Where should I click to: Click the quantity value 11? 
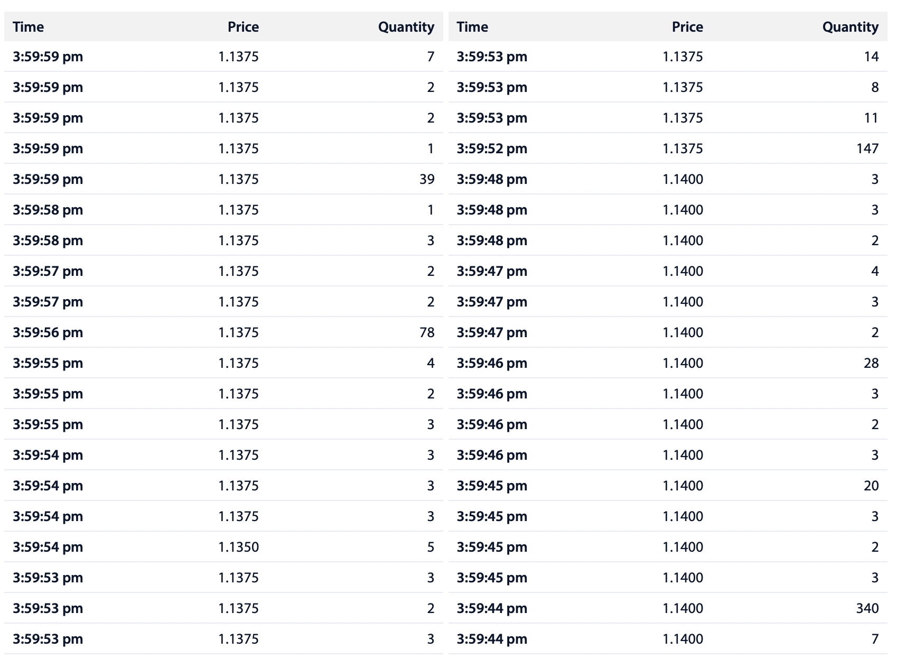871,118
